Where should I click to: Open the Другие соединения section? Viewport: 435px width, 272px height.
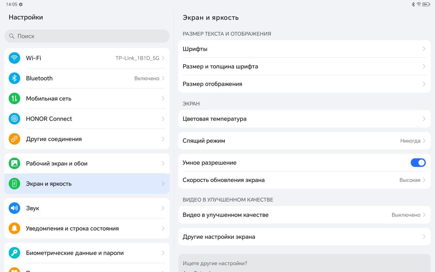pos(87,139)
